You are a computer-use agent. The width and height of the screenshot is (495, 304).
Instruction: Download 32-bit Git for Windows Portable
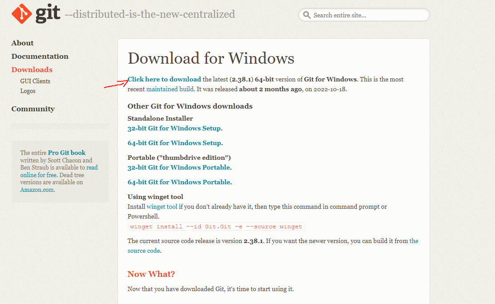pos(179,167)
